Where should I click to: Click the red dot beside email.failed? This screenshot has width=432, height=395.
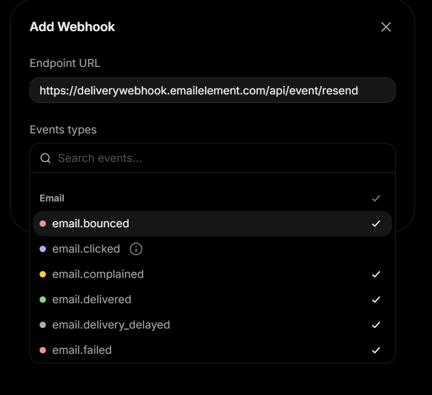(x=43, y=350)
